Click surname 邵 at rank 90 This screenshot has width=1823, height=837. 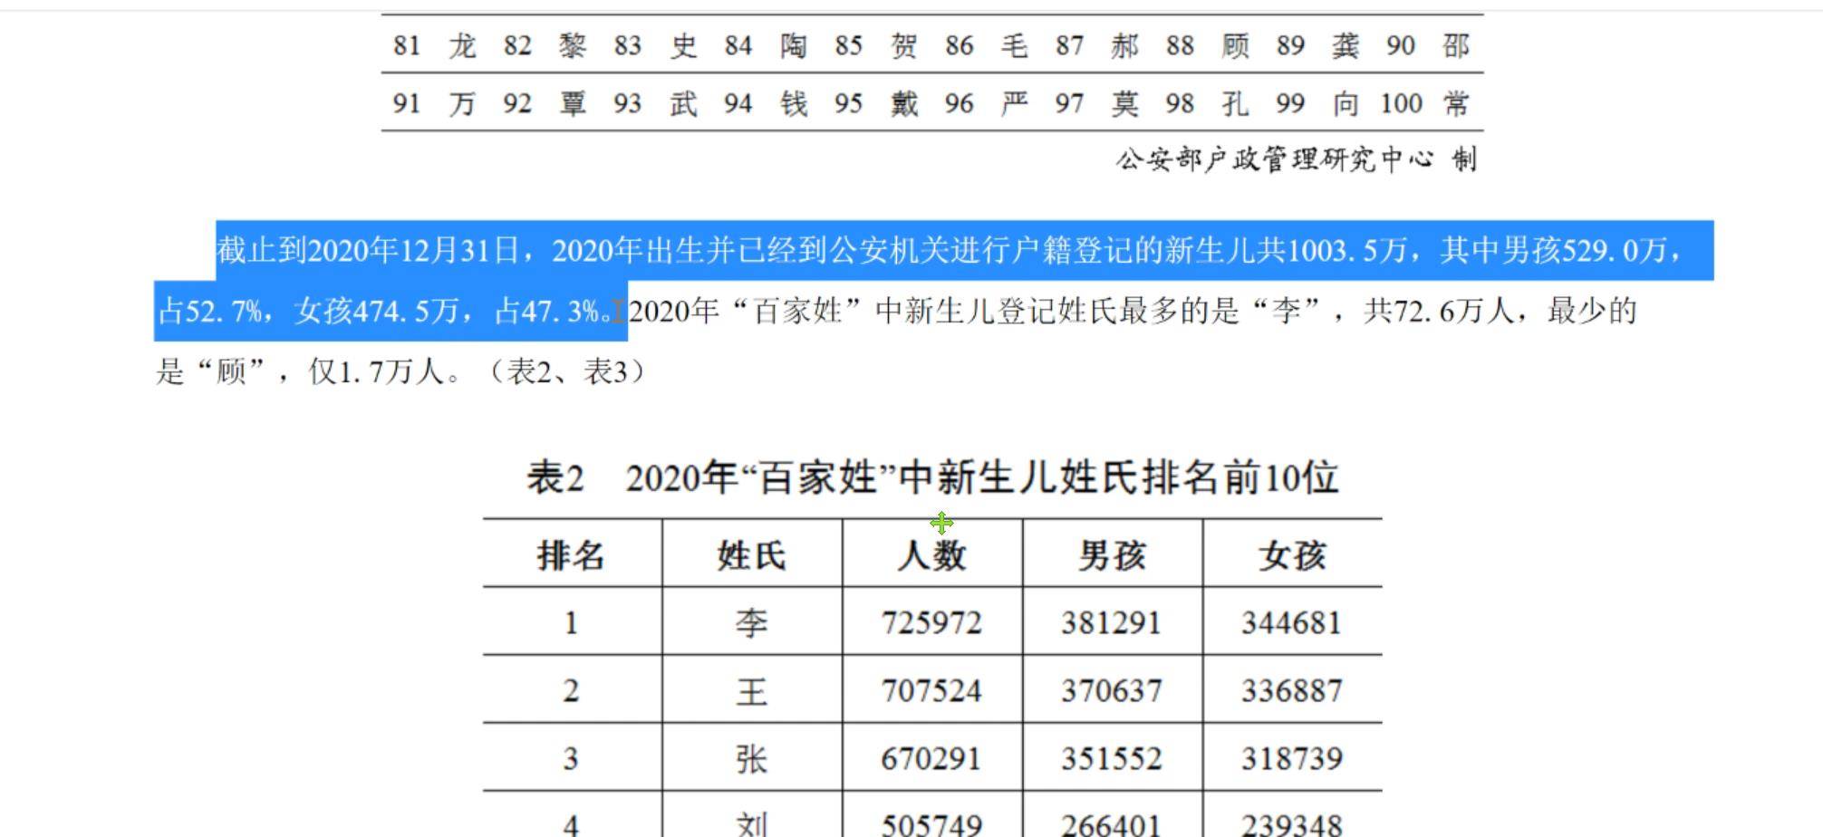pos(1456,45)
